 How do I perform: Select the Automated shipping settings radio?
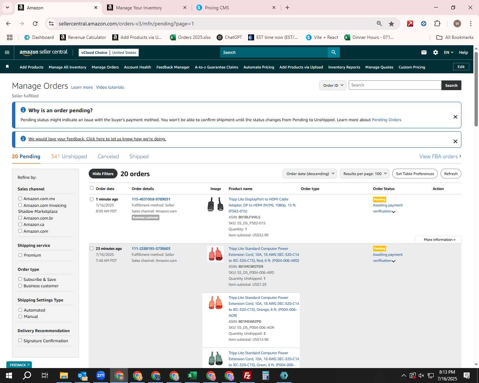coord(20,310)
